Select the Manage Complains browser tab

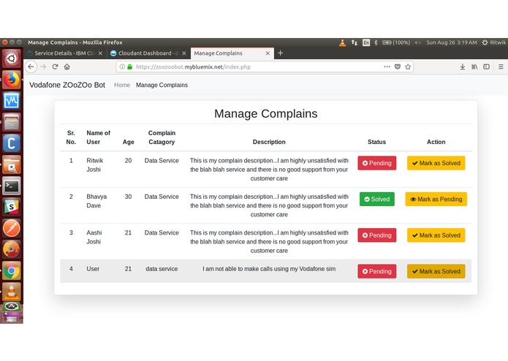232,53
